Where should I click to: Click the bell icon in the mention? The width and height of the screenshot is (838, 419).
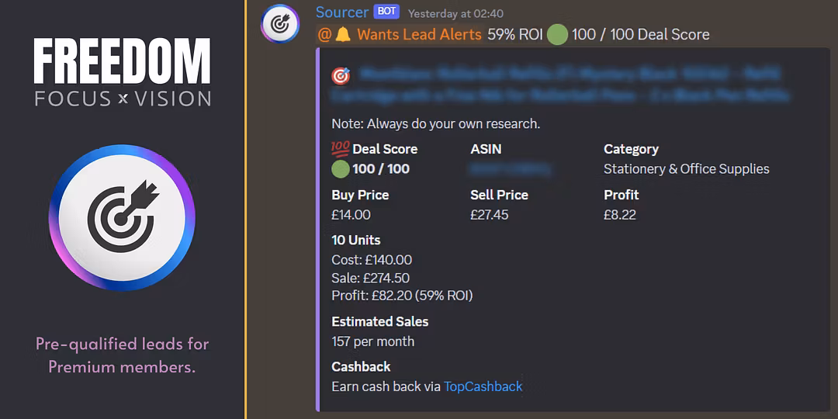pyautogui.click(x=344, y=35)
